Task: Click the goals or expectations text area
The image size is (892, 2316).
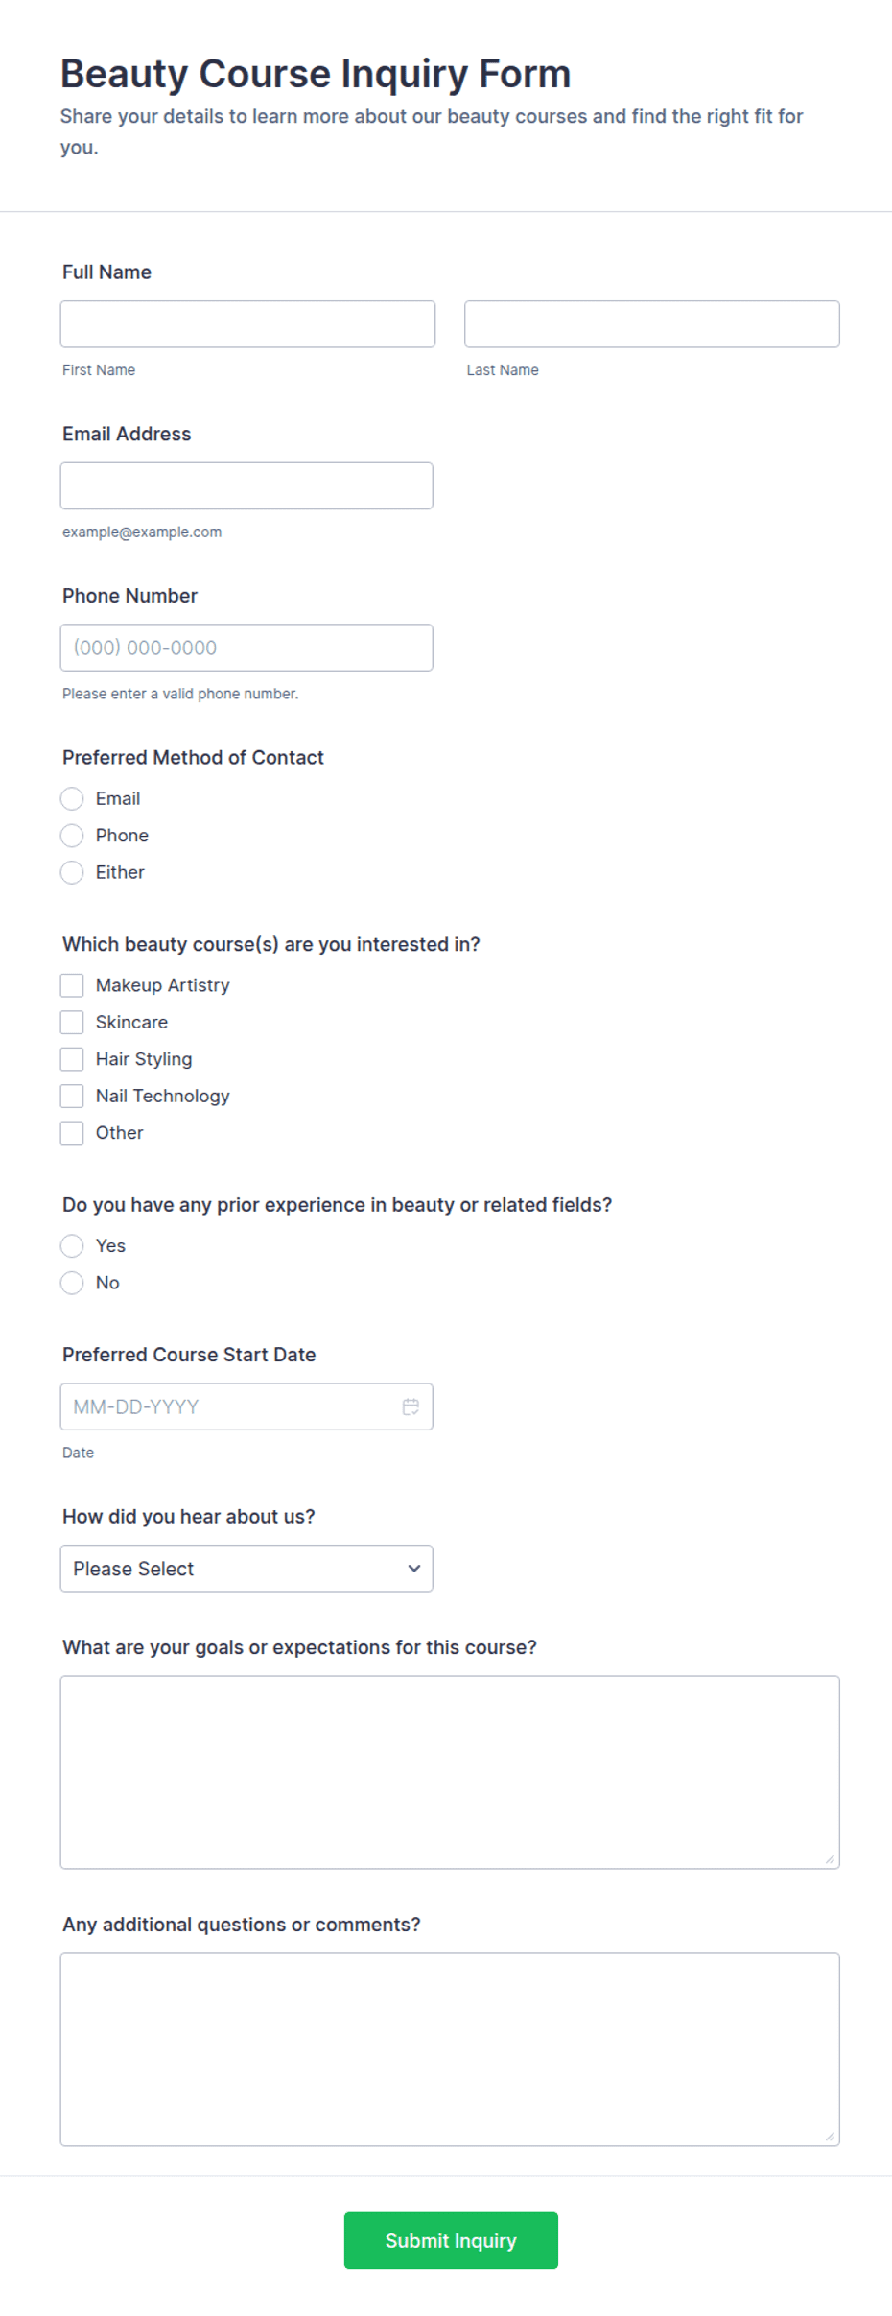Action: click(450, 1772)
